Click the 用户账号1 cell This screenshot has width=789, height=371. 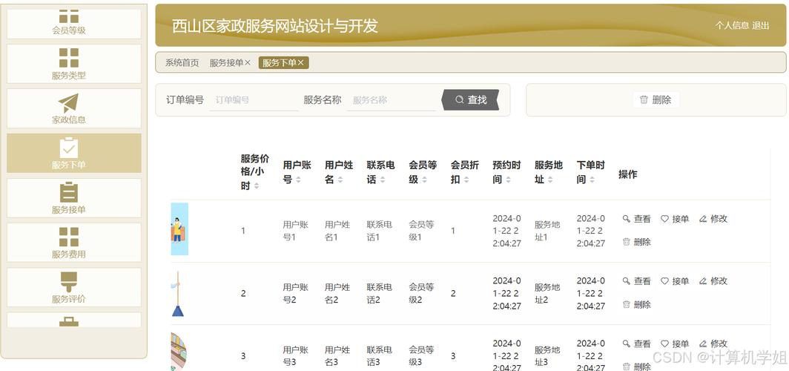tap(295, 231)
